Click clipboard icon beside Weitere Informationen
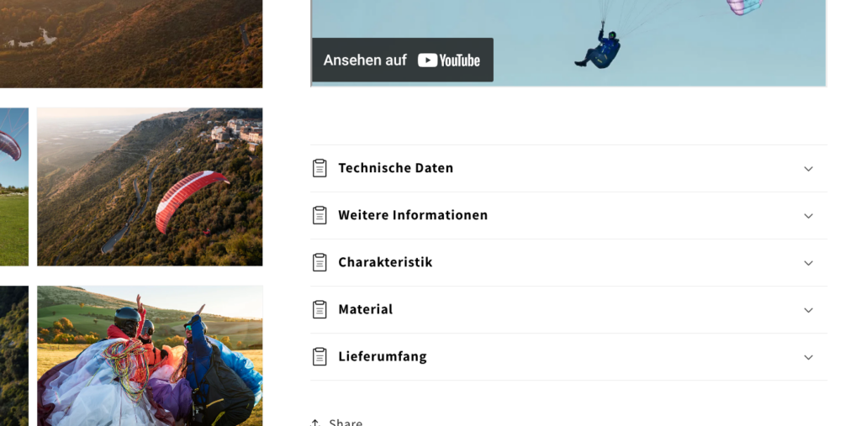The image size is (861, 426). pos(320,215)
